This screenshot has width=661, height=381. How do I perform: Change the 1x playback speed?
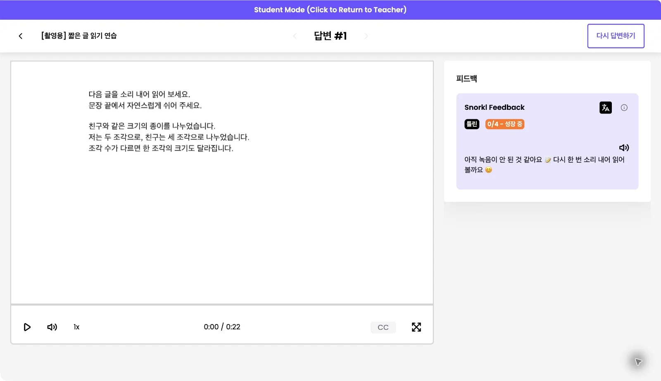[x=76, y=327]
